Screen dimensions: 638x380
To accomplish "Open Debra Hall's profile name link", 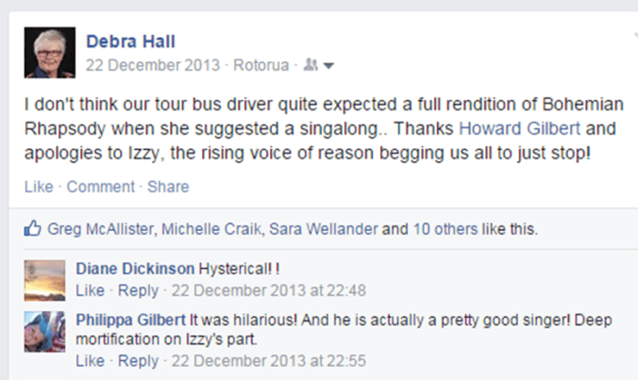I will [x=129, y=41].
